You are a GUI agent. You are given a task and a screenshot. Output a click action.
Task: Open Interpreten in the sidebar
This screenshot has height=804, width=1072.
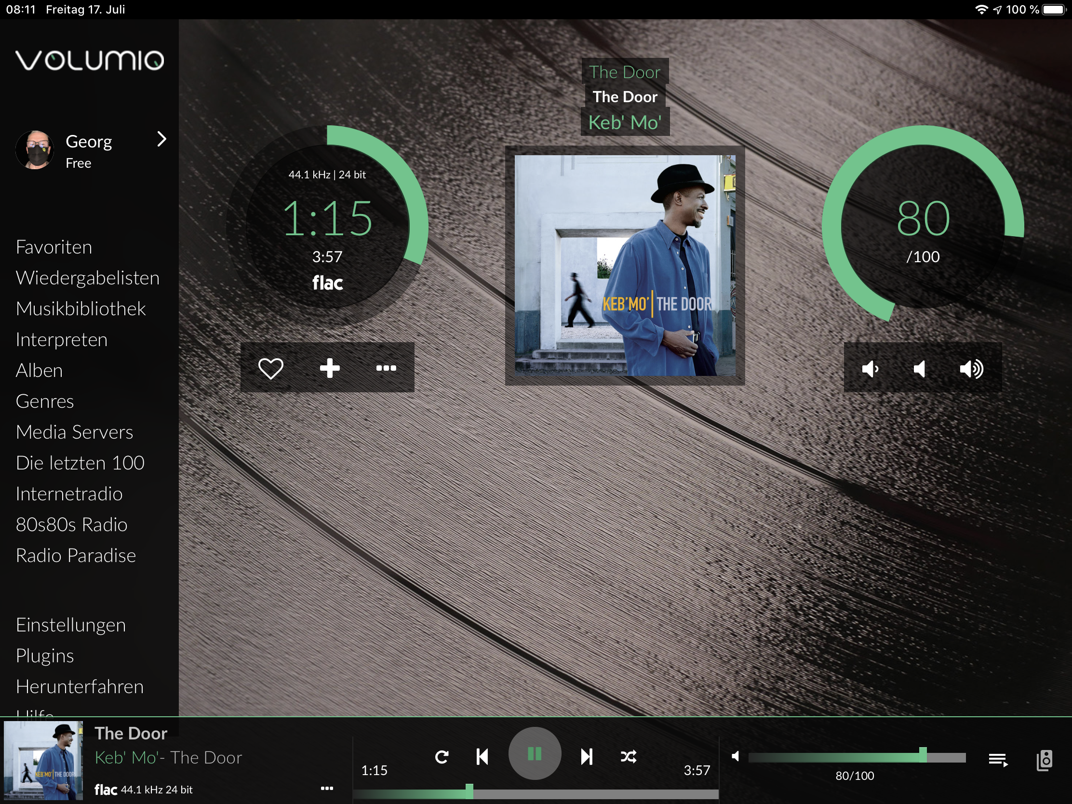[62, 340]
